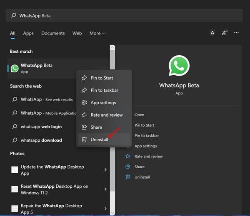
Task: Open 'whatsapp download' web suggestion
Action: click(x=41, y=140)
